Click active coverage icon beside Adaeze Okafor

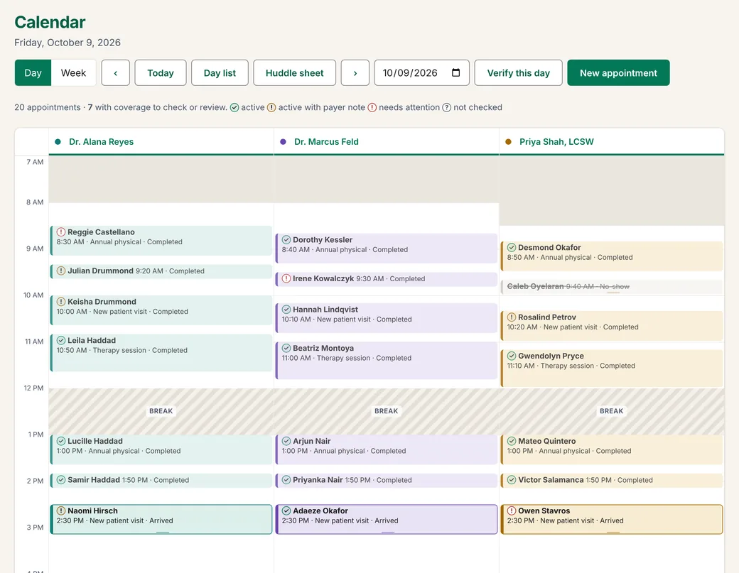[x=286, y=511]
